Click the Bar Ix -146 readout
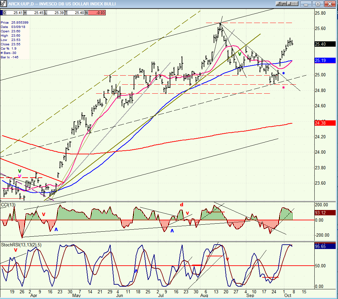Screen dimensions: 338x299 [x=9, y=57]
